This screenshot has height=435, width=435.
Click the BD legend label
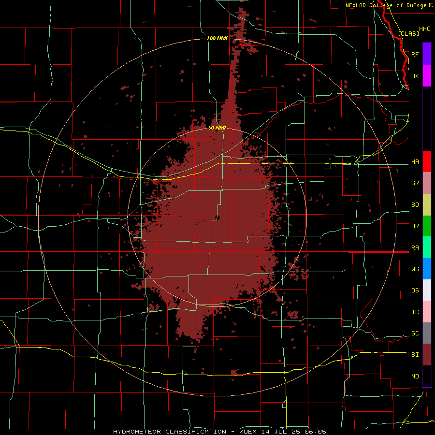tap(415, 205)
